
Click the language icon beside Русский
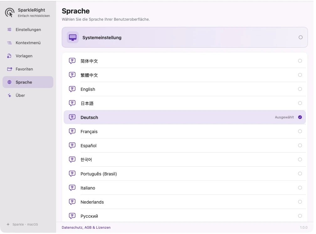(x=72, y=216)
